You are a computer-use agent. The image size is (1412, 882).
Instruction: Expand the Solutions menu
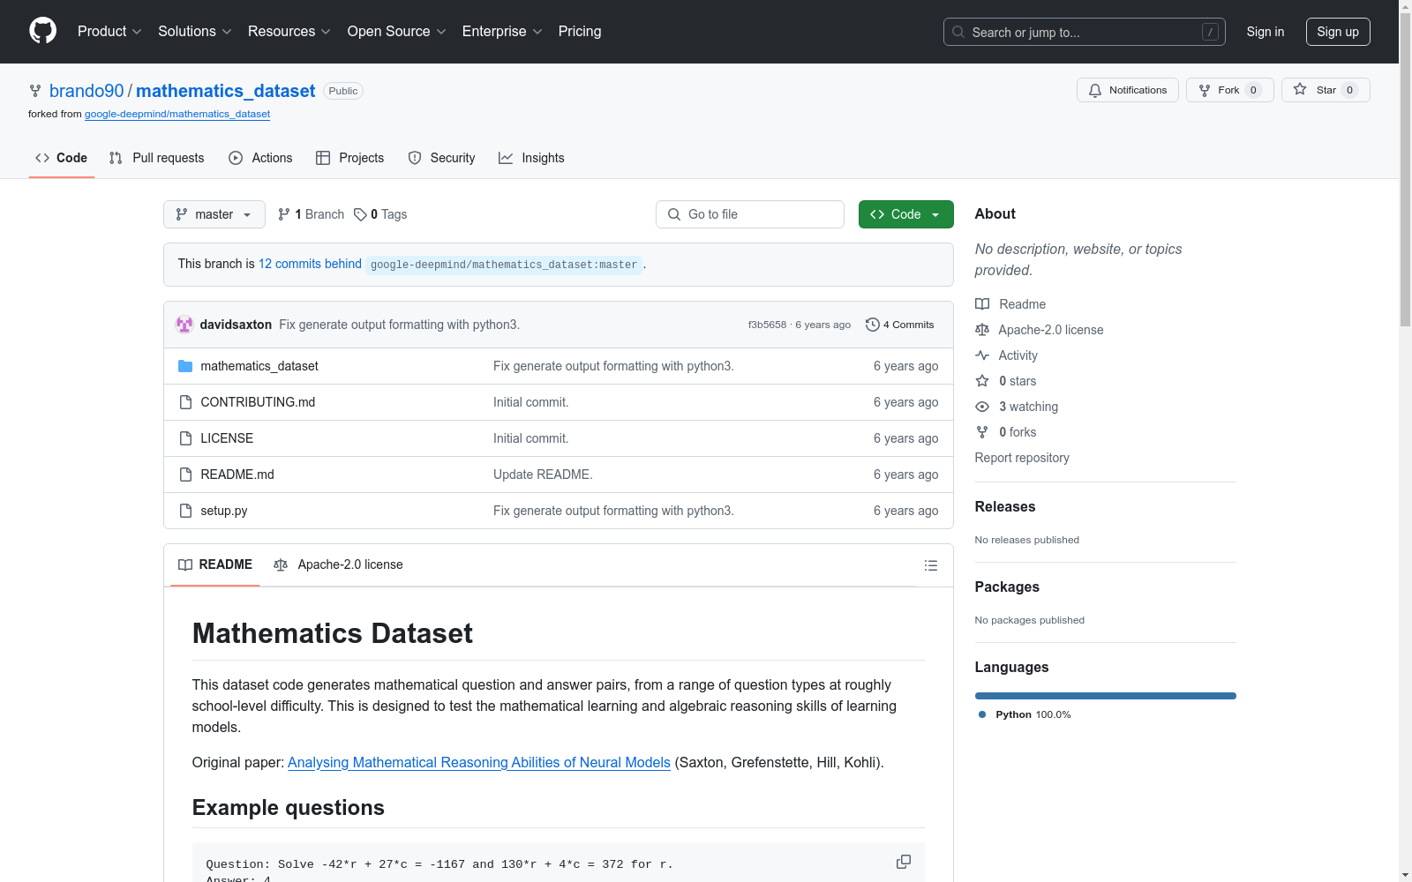coord(195,32)
